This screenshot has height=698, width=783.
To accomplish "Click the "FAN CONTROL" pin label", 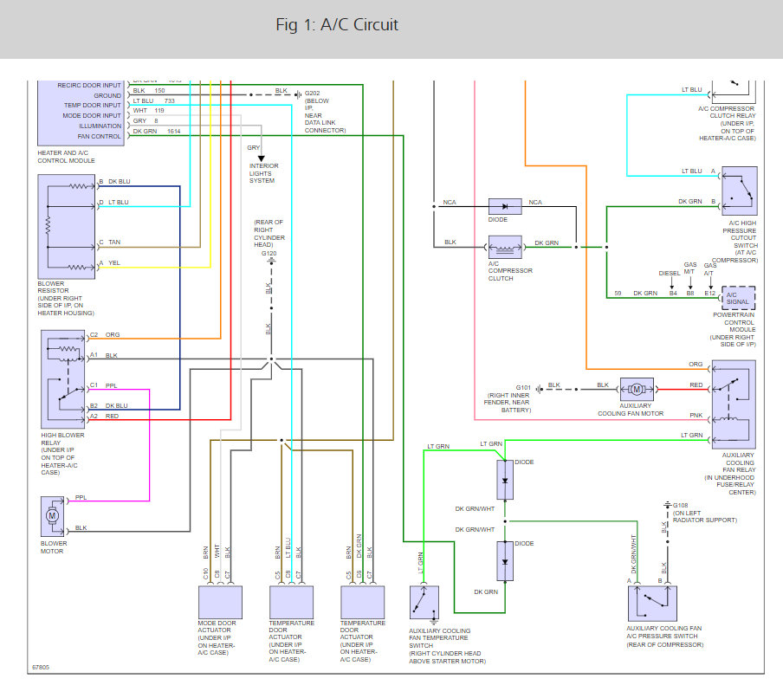I will (100, 136).
